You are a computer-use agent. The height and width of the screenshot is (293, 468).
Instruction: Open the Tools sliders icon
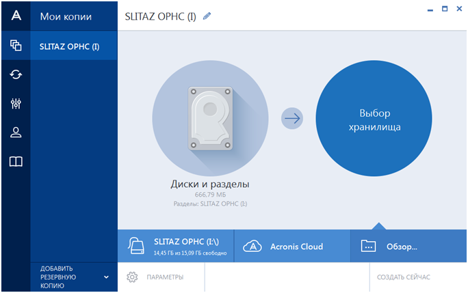16,103
